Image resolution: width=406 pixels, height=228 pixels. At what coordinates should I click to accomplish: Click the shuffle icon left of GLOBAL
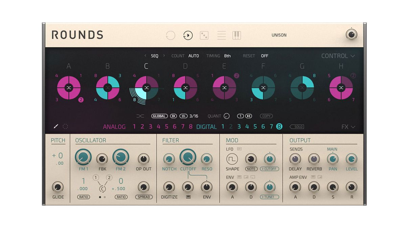[x=140, y=116]
